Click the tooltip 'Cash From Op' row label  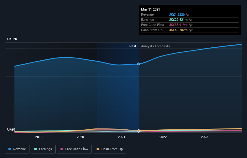(152, 30)
